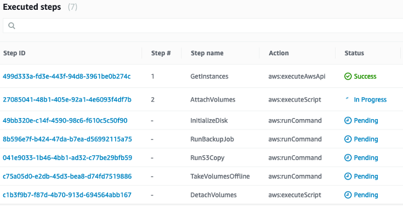Screen dimensions: 403x206
Task: Focus the executed steps search field
Action: [x=203, y=26]
